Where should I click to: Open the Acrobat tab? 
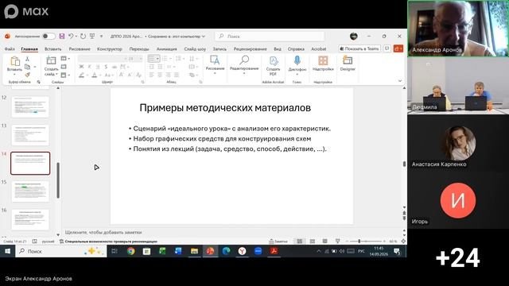click(319, 49)
